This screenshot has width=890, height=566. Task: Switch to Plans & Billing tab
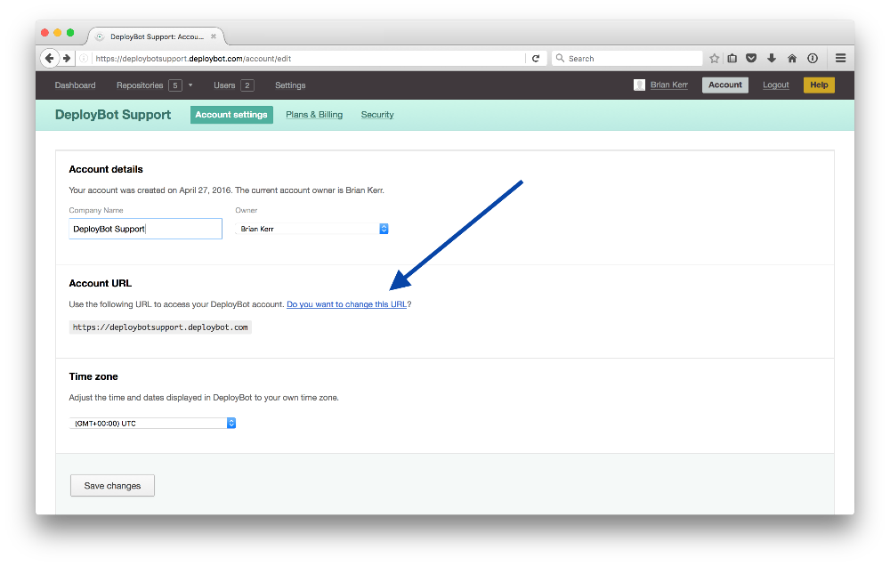[314, 115]
